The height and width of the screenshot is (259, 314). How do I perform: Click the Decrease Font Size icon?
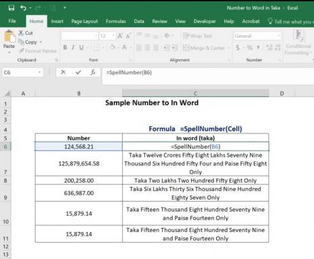click(x=128, y=36)
